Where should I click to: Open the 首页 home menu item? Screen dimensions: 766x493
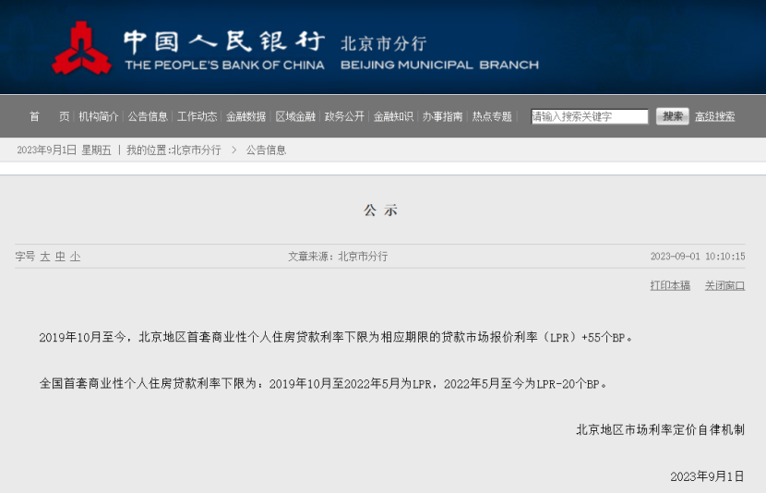tap(49, 116)
